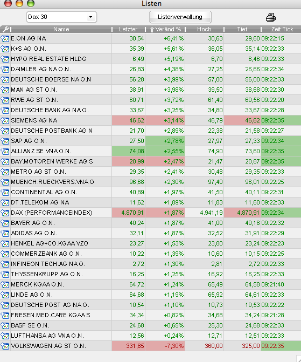Screen dimensions: 301x362
Task: Open chart icon for RWE AG ST O.N.
Action: (5, 100)
